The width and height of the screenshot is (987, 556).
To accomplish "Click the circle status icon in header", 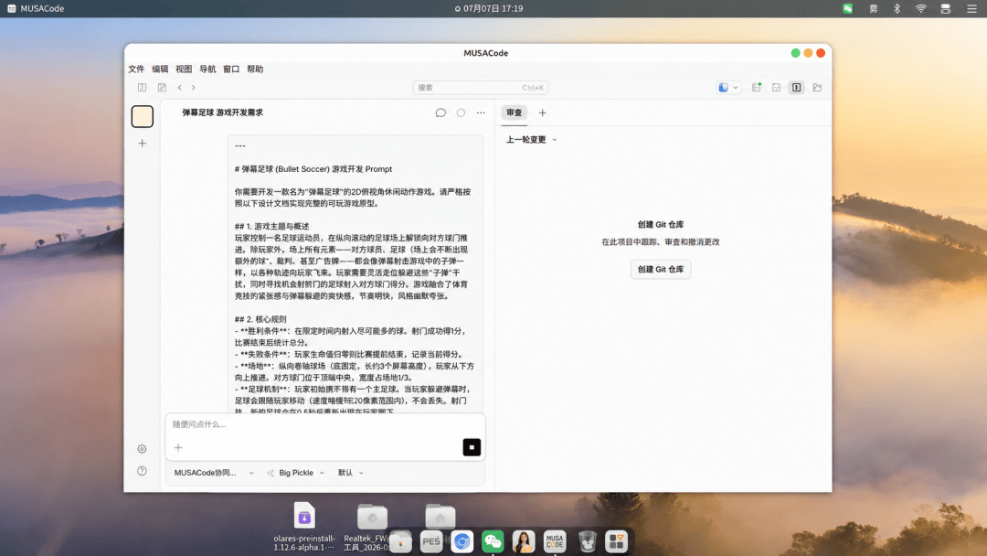I will pos(461,112).
